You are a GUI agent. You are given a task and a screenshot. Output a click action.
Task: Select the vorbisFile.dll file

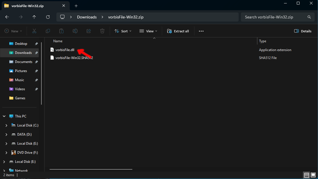(x=65, y=50)
